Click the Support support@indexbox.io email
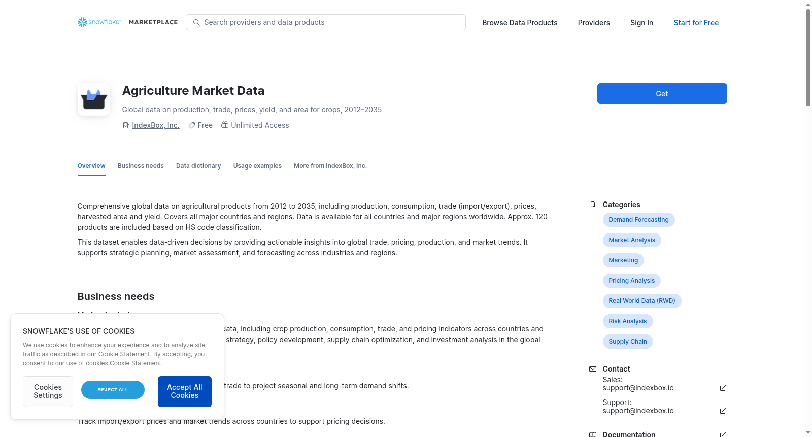The image size is (812, 437). tap(638, 411)
